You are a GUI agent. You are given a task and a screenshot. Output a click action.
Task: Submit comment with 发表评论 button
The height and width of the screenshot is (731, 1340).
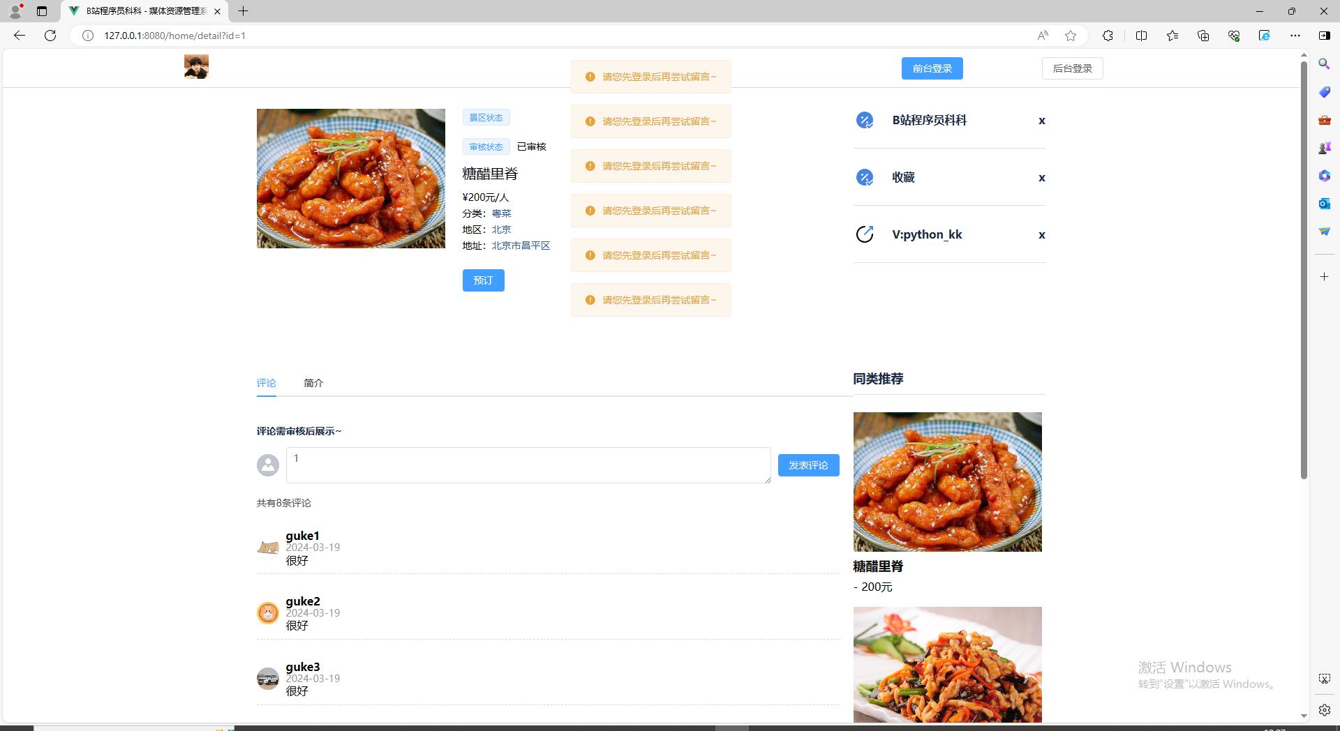pyautogui.click(x=809, y=465)
